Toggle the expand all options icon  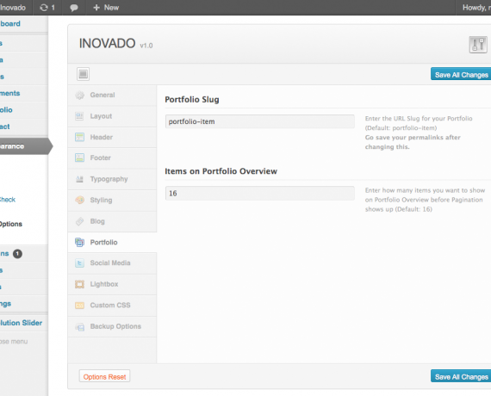coord(83,74)
